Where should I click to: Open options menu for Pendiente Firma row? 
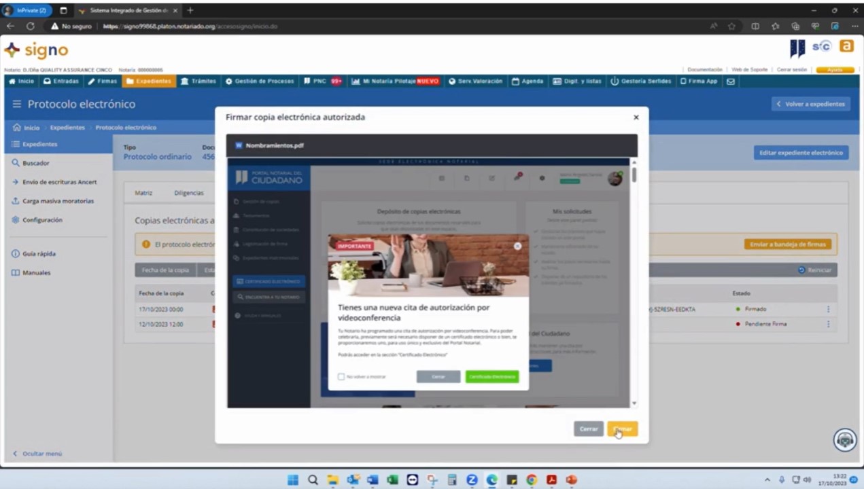point(828,324)
